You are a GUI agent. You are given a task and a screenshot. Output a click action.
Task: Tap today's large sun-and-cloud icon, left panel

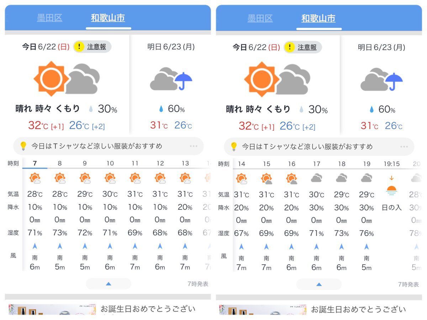[x=67, y=78]
